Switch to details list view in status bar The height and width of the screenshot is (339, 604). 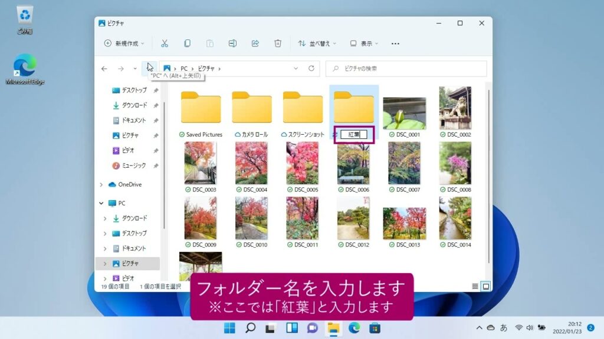(x=475, y=287)
